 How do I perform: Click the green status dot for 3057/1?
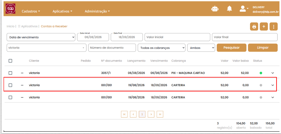(x=261, y=73)
